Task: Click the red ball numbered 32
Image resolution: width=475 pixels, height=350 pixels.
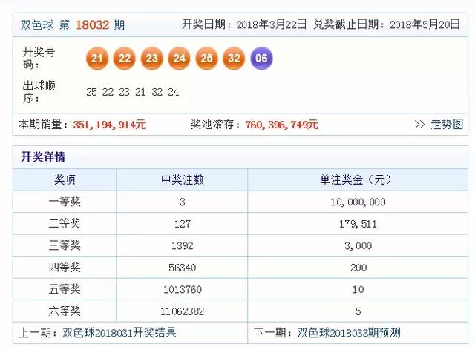Action: click(x=234, y=58)
